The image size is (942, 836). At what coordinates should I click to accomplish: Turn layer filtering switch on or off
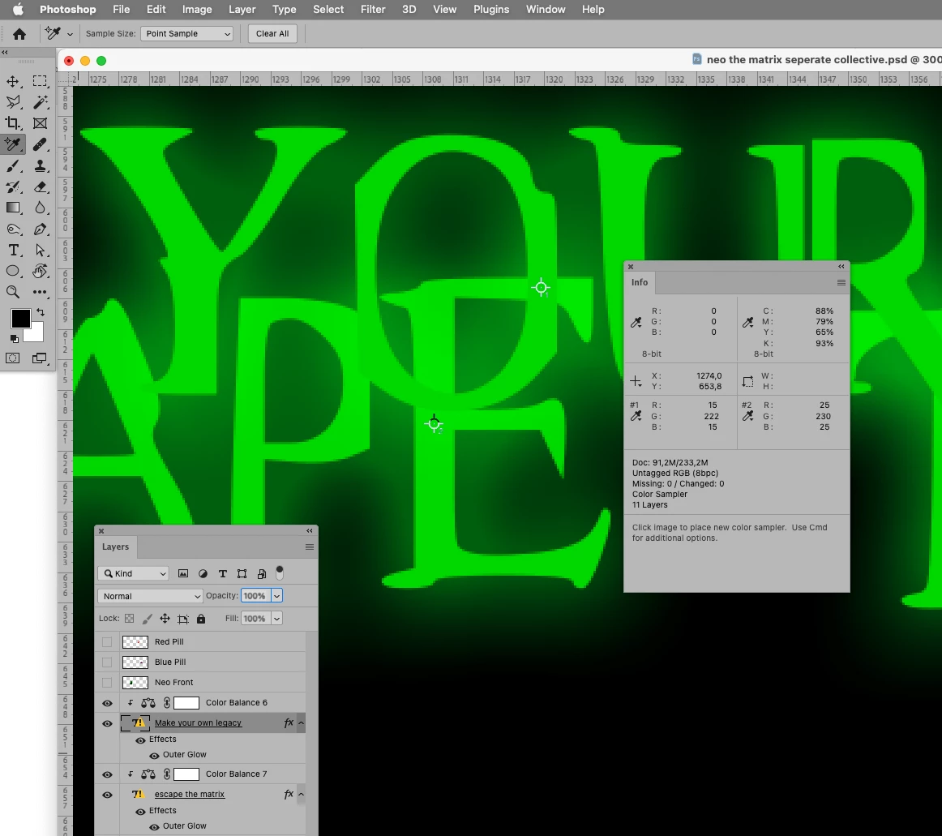coord(280,572)
